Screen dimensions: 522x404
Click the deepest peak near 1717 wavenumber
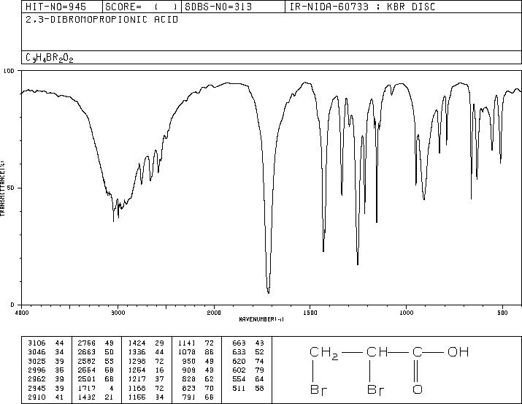[x=269, y=291]
